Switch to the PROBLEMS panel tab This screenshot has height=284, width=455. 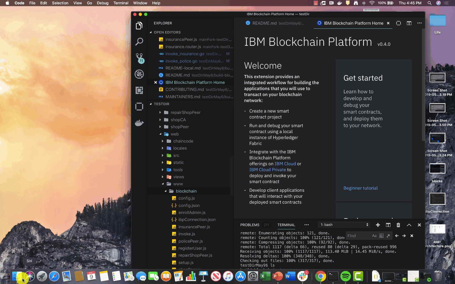pos(250,225)
